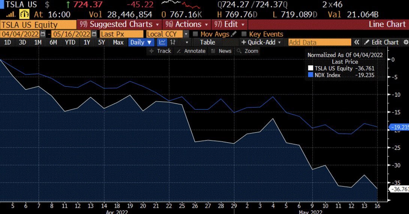
Task: Open the start date calendar picker icon
Action: click(x=43, y=34)
